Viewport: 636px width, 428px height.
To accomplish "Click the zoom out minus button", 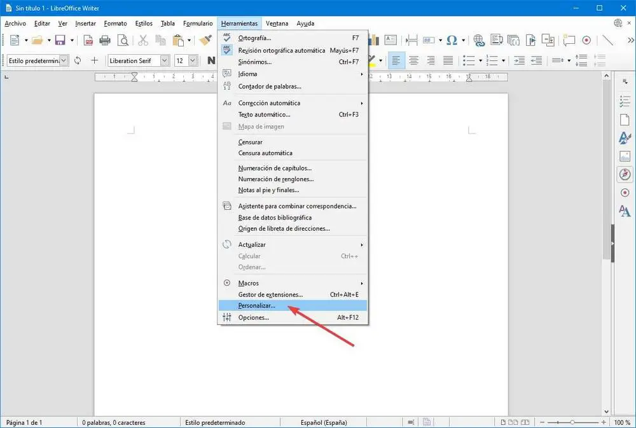I will [x=542, y=422].
